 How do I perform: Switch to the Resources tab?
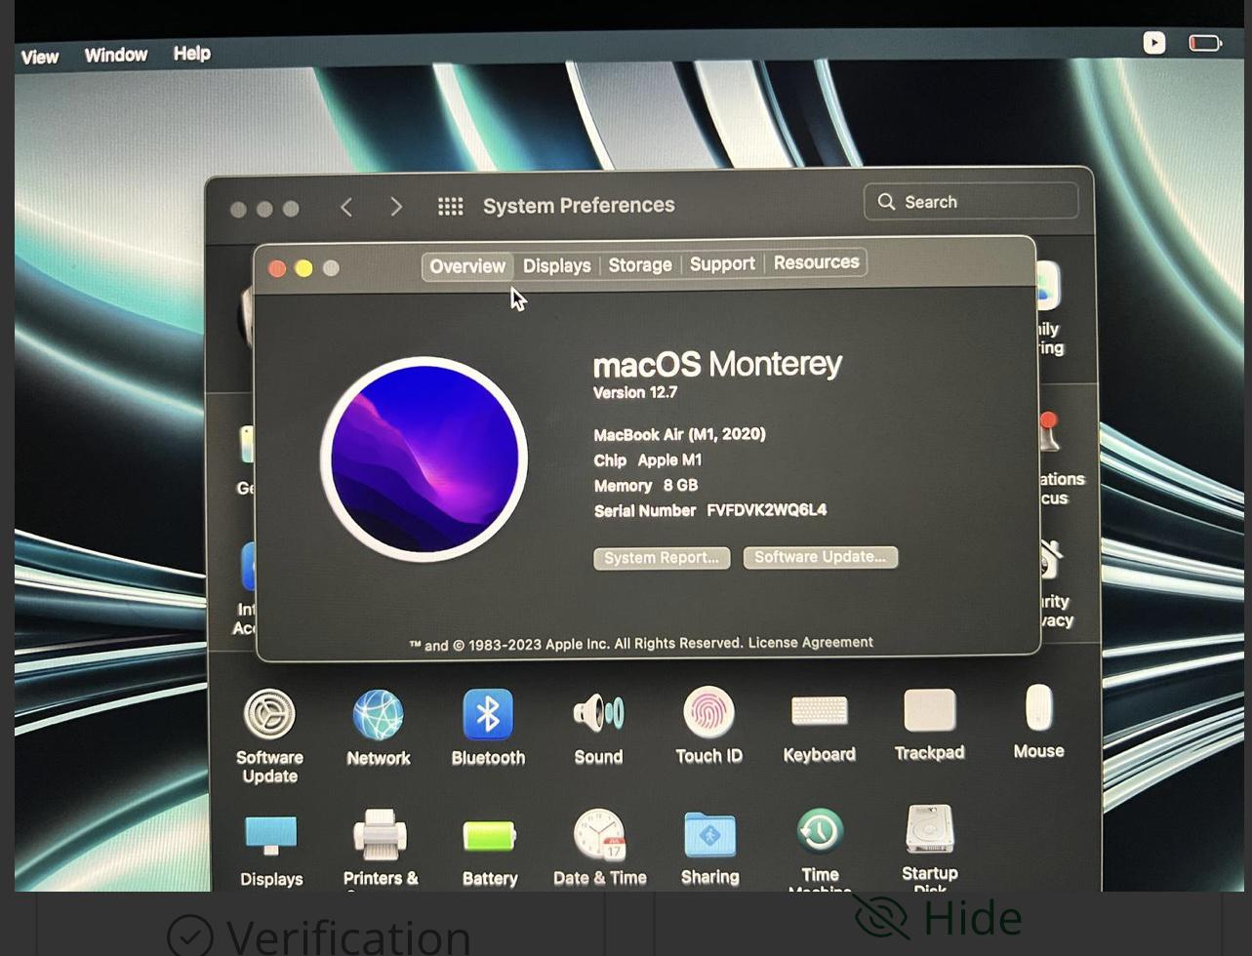coord(816,262)
